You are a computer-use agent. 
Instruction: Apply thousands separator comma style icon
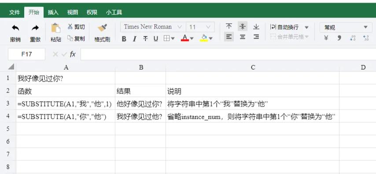[x=339, y=38]
